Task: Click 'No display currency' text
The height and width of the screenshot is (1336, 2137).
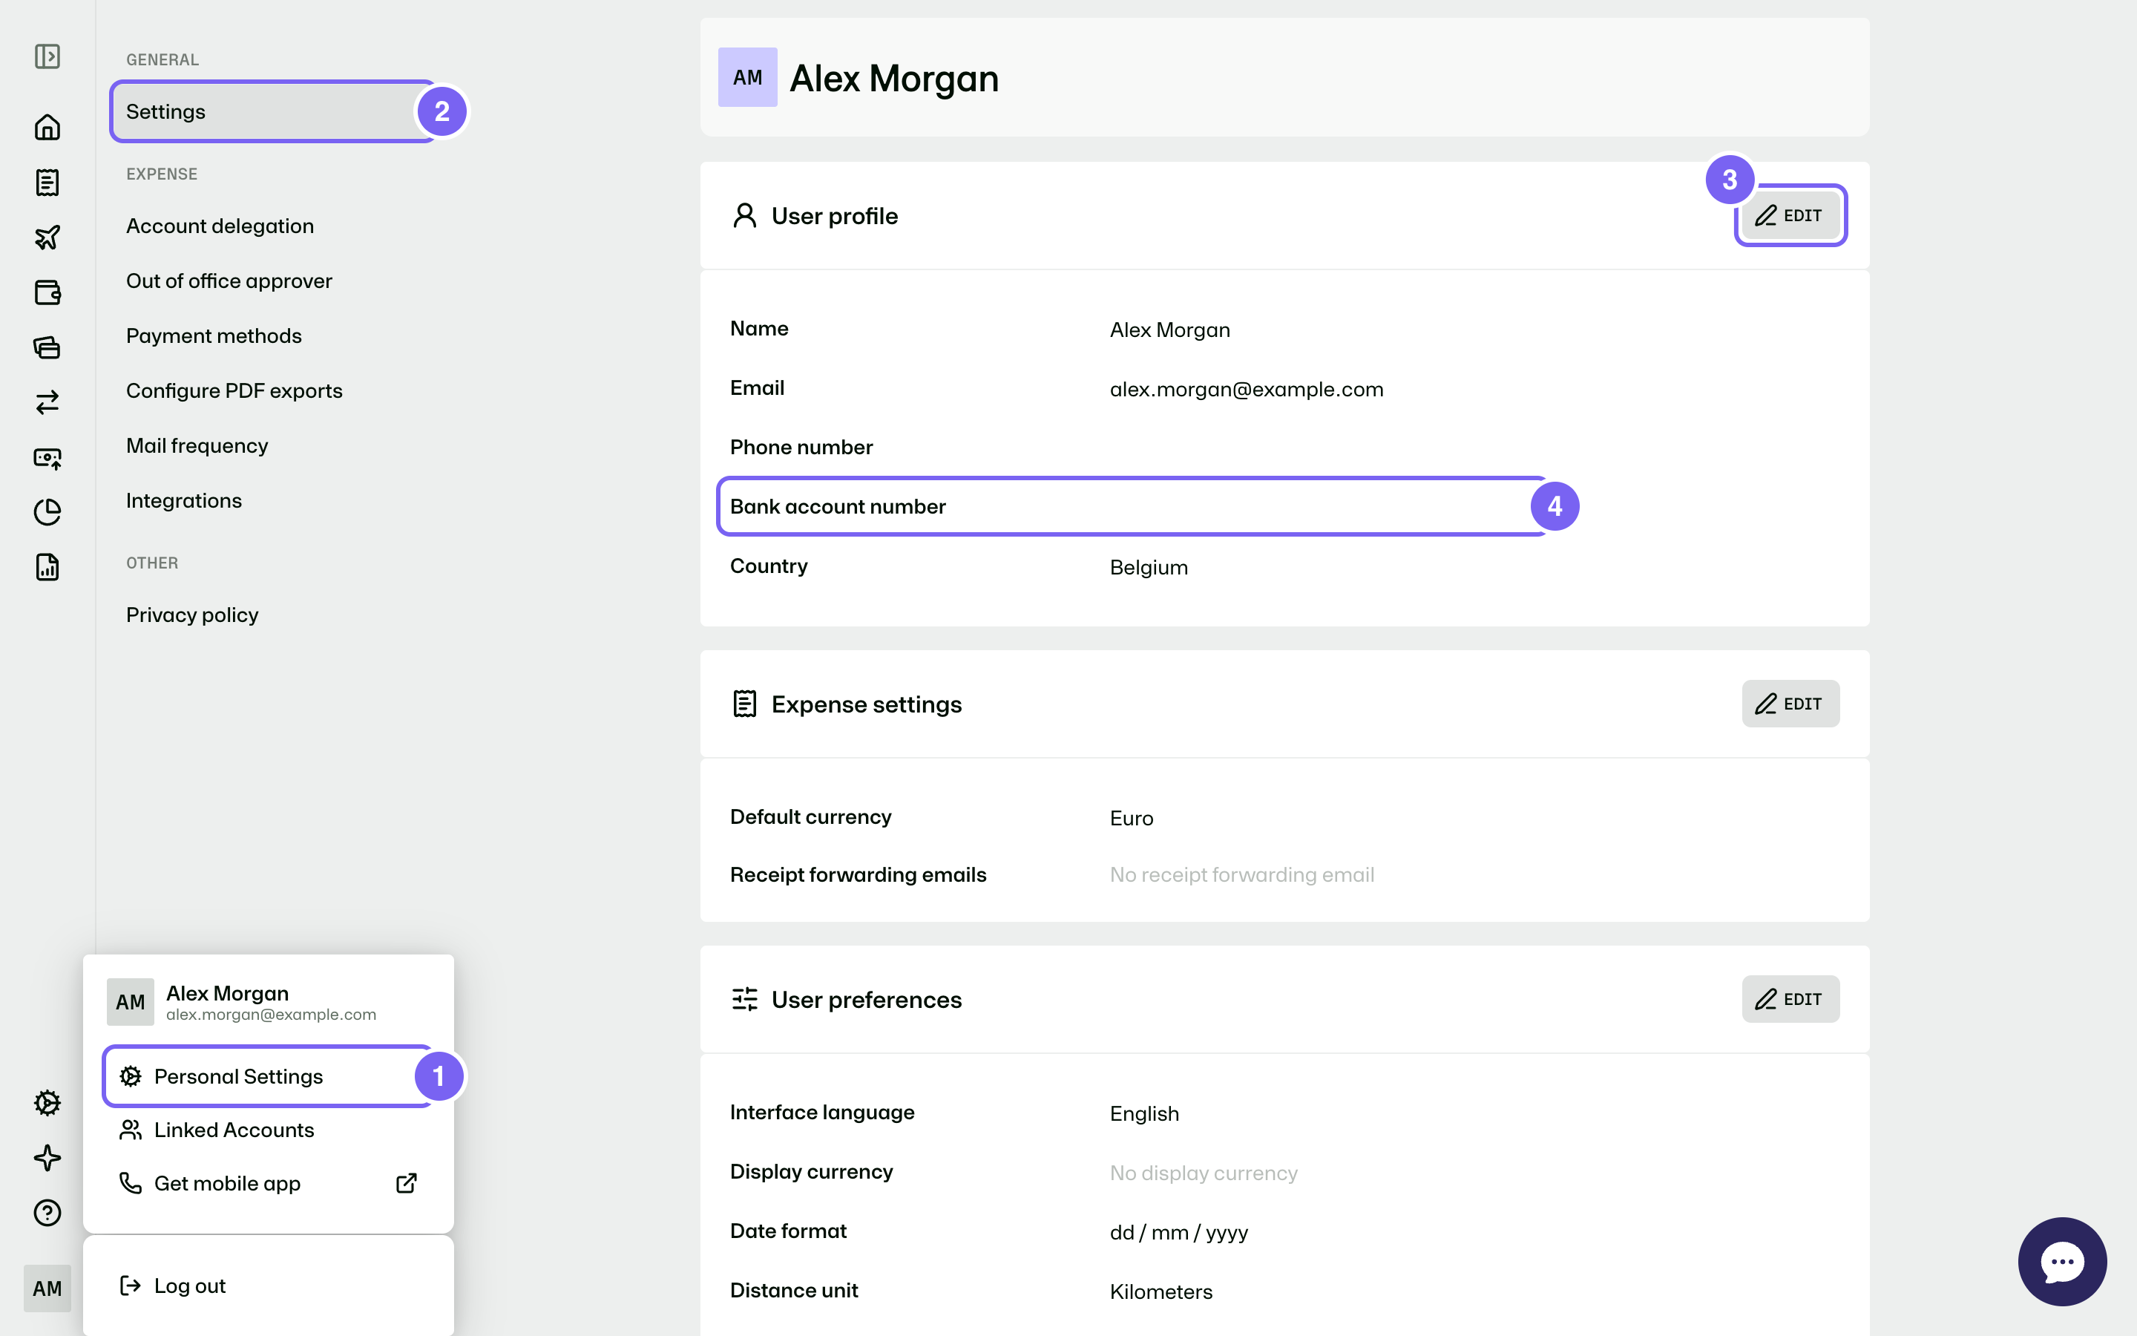Action: coord(1203,1173)
